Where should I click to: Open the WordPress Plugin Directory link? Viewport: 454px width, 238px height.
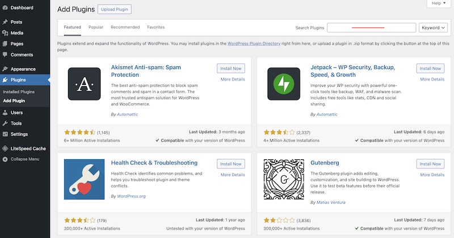click(x=254, y=44)
